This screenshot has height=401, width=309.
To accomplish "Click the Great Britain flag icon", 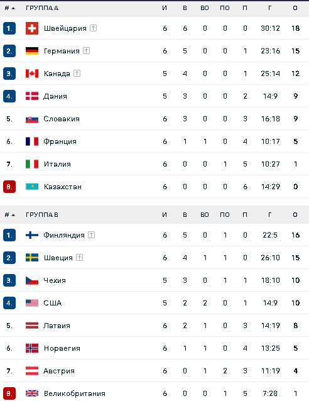I will coord(32,393).
